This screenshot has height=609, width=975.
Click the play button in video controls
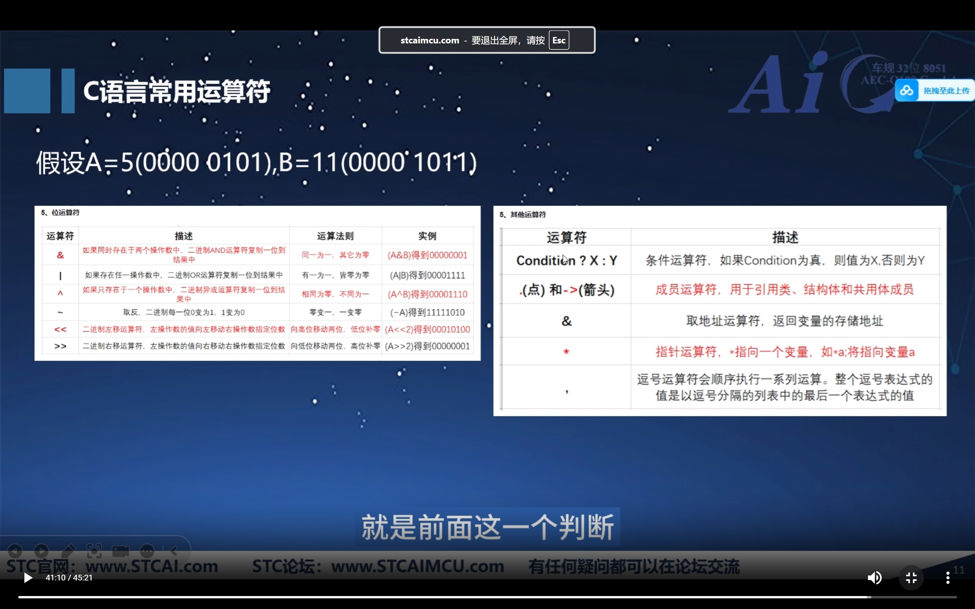(28, 578)
